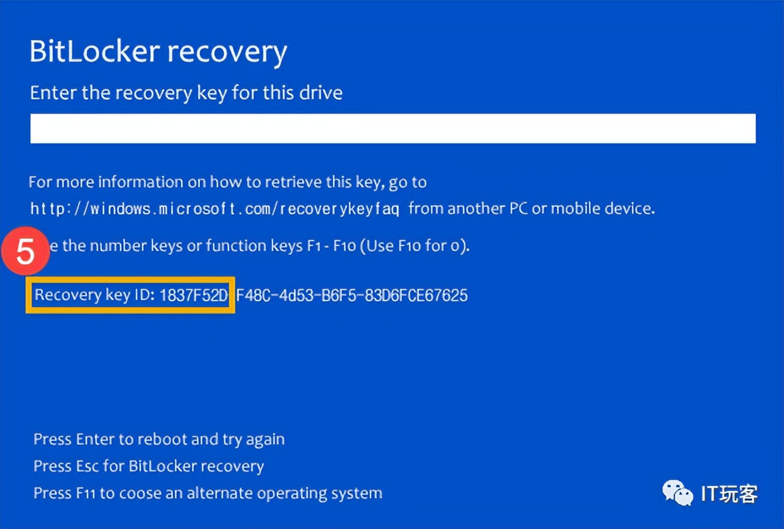The width and height of the screenshot is (784, 529).
Task: Click the red numbered badge showing 5
Action: 25,250
